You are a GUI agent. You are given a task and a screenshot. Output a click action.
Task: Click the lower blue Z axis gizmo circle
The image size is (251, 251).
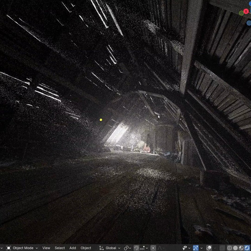(x=249, y=23)
